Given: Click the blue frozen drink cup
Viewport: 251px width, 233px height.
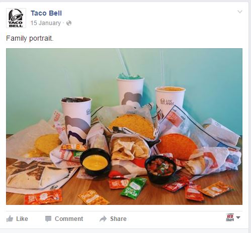Looking at the screenshot, I should click(x=130, y=89).
